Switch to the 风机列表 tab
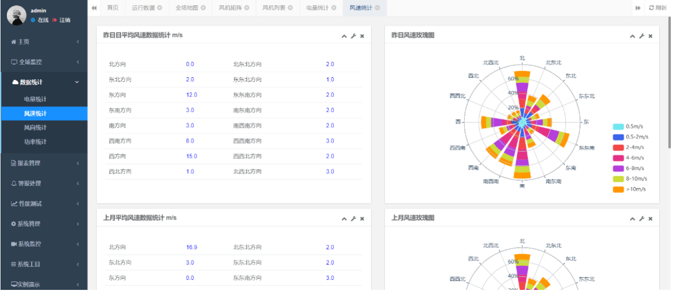This screenshot has width=674, height=292. pos(274,8)
